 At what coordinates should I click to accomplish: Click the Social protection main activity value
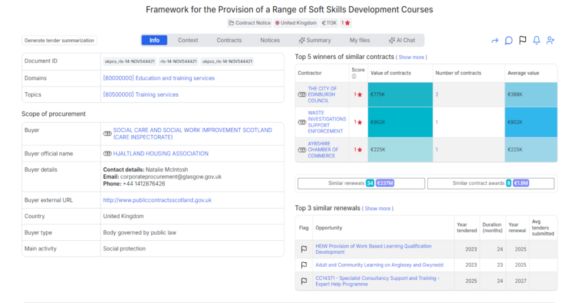(x=124, y=249)
